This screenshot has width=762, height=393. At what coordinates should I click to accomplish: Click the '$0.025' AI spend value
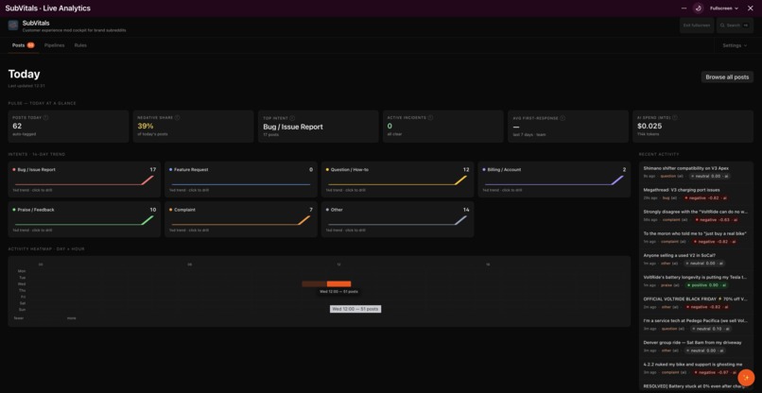tap(649, 127)
